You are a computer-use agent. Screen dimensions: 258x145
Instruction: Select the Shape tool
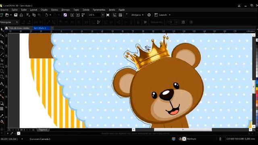point(2,35)
